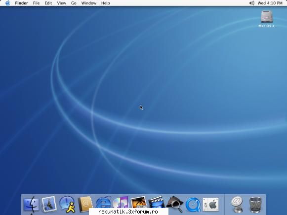Open Address Book in the Dock
Screen dimensions: 287x215
point(85,204)
